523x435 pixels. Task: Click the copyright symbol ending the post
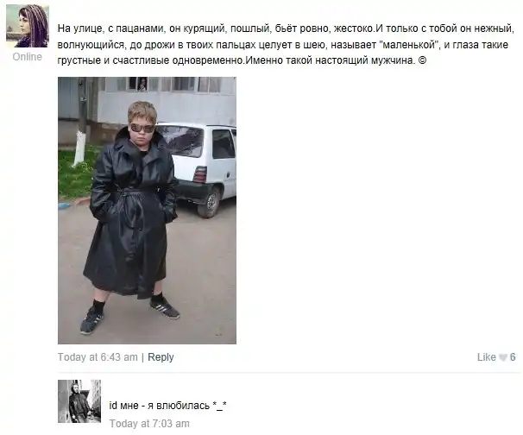click(x=422, y=60)
